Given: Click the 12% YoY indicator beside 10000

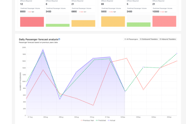Looking at the screenshot, I should [164, 12].
